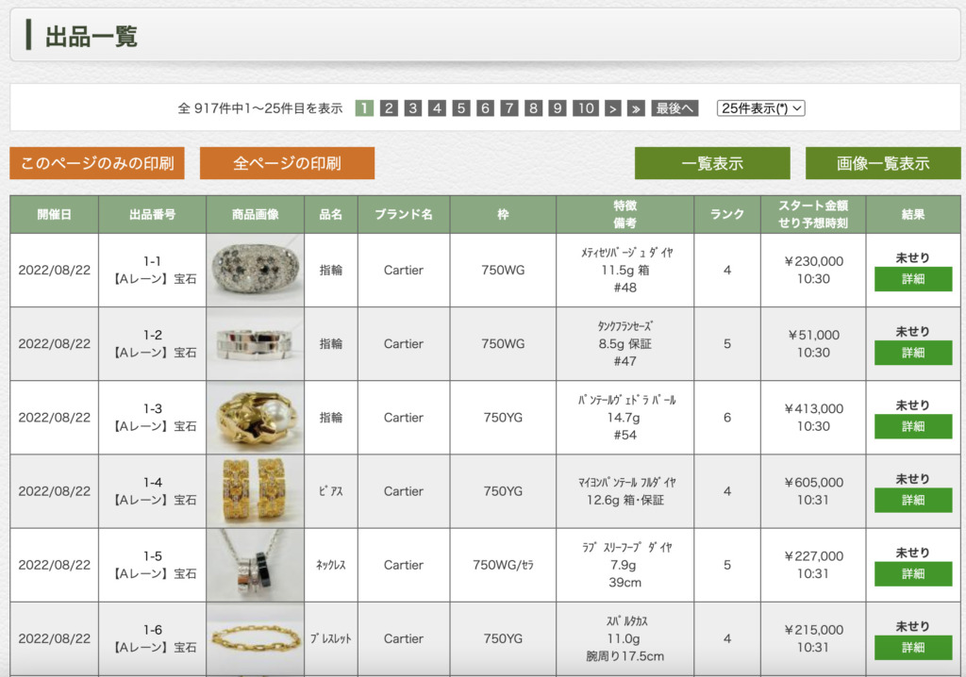966x677 pixels.
Task: Open the diamond ring thumbnail for lot 1-1
Action: [255, 271]
